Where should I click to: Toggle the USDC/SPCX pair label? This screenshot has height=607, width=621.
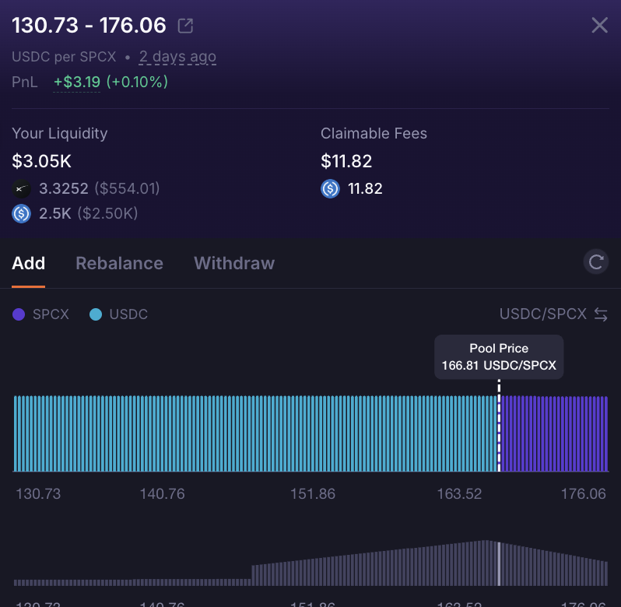click(x=542, y=314)
